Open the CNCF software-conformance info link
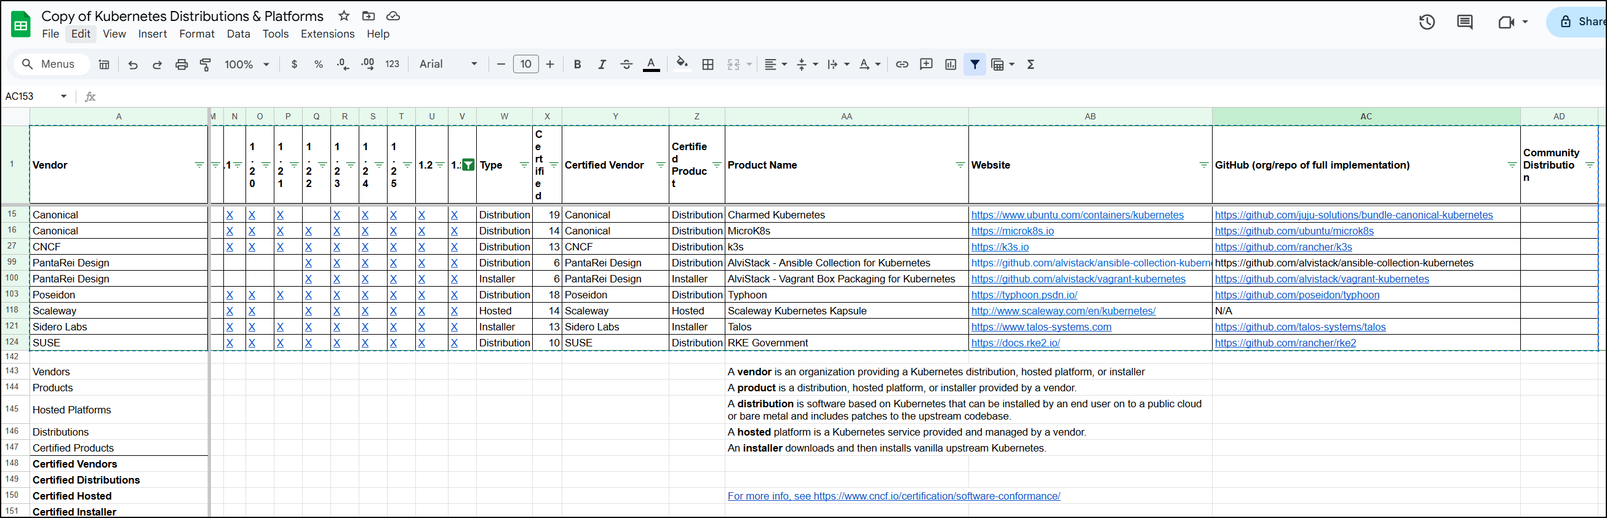 point(893,496)
